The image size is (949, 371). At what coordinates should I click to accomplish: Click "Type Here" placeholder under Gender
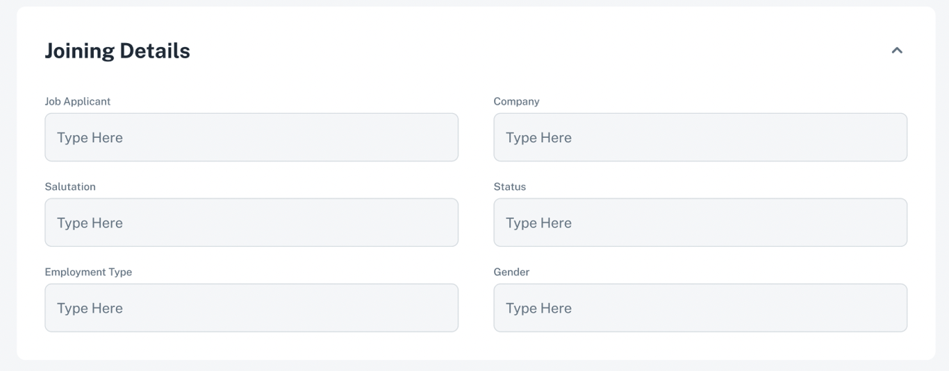[538, 308]
